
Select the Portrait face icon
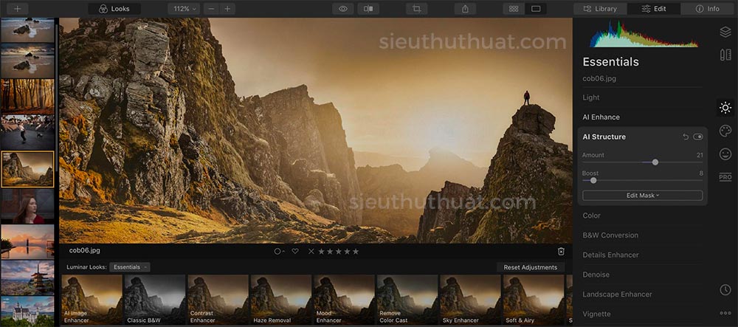tap(725, 154)
